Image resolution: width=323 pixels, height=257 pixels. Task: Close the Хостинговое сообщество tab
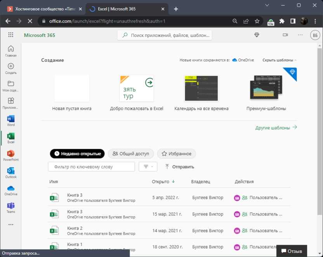coord(80,9)
